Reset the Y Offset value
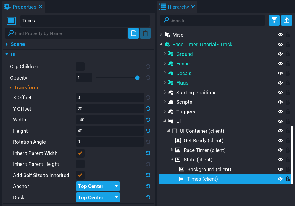295x206 pixels. [148, 109]
